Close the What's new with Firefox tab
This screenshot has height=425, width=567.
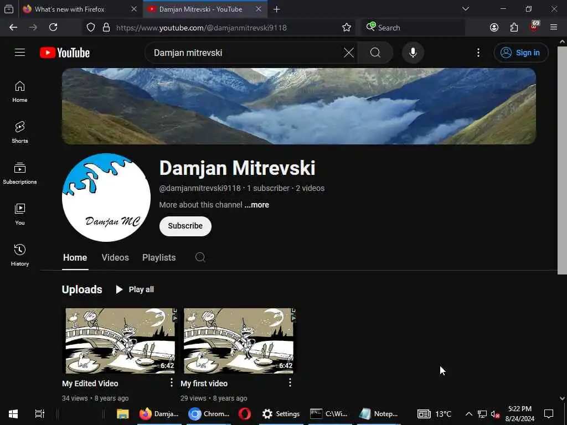(x=134, y=9)
